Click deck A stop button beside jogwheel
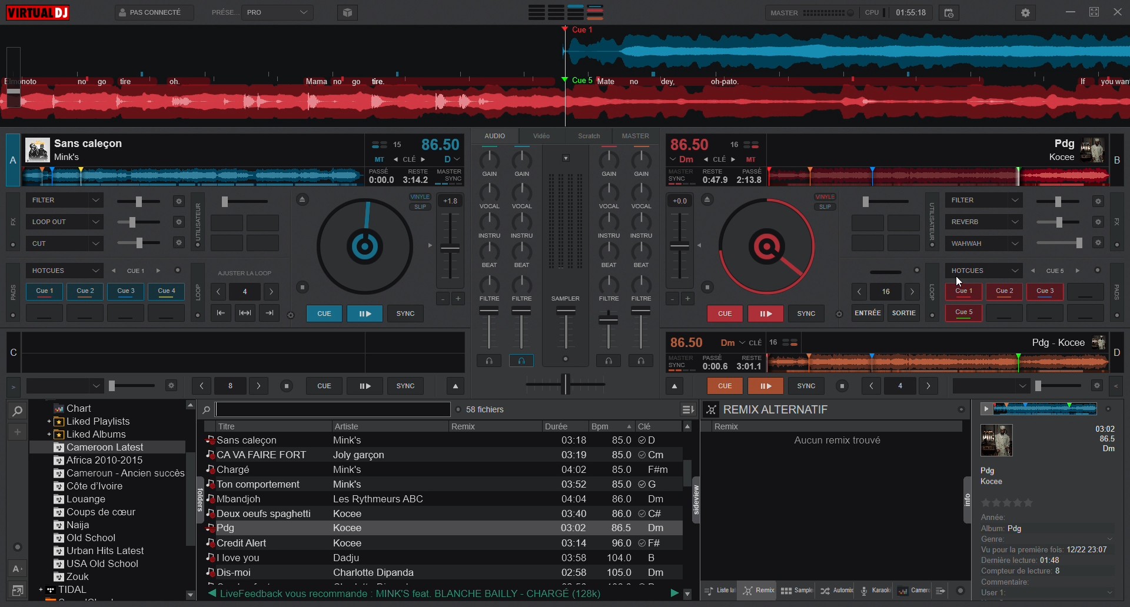1130x607 pixels. (x=302, y=288)
